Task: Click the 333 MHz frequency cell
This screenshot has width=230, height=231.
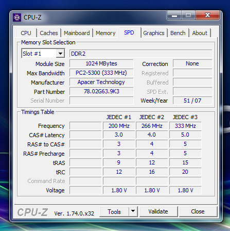Action: tap(185, 126)
